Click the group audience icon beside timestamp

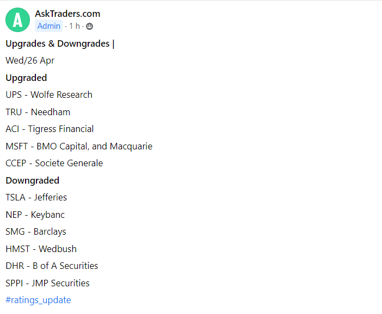click(x=90, y=26)
